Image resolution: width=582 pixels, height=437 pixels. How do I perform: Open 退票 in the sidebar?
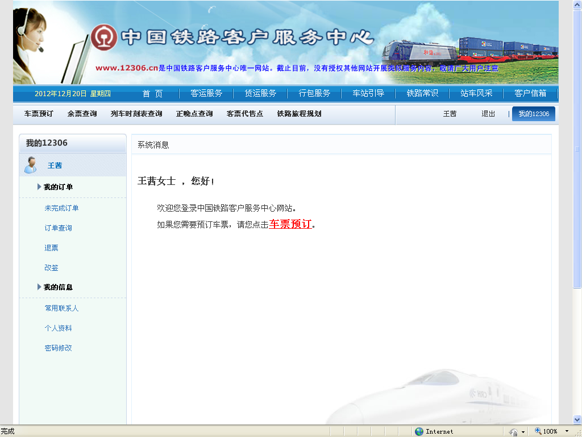51,248
